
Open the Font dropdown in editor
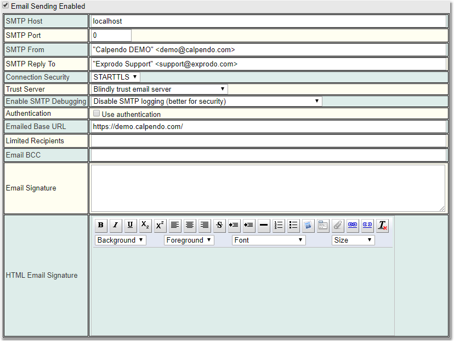[269, 240]
